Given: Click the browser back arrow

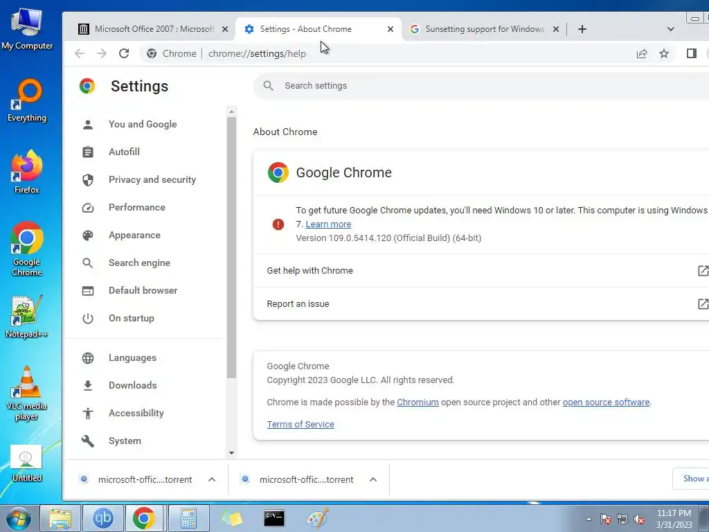Looking at the screenshot, I should [x=80, y=53].
